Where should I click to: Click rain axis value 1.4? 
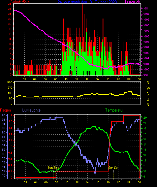coord(10,134)
